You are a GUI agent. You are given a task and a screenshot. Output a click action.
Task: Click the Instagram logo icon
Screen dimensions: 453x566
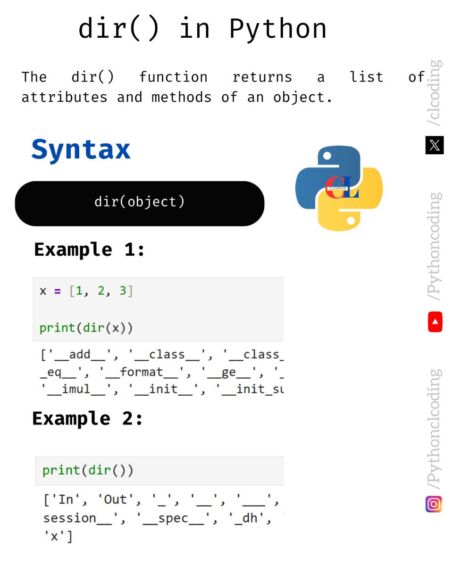(x=434, y=504)
